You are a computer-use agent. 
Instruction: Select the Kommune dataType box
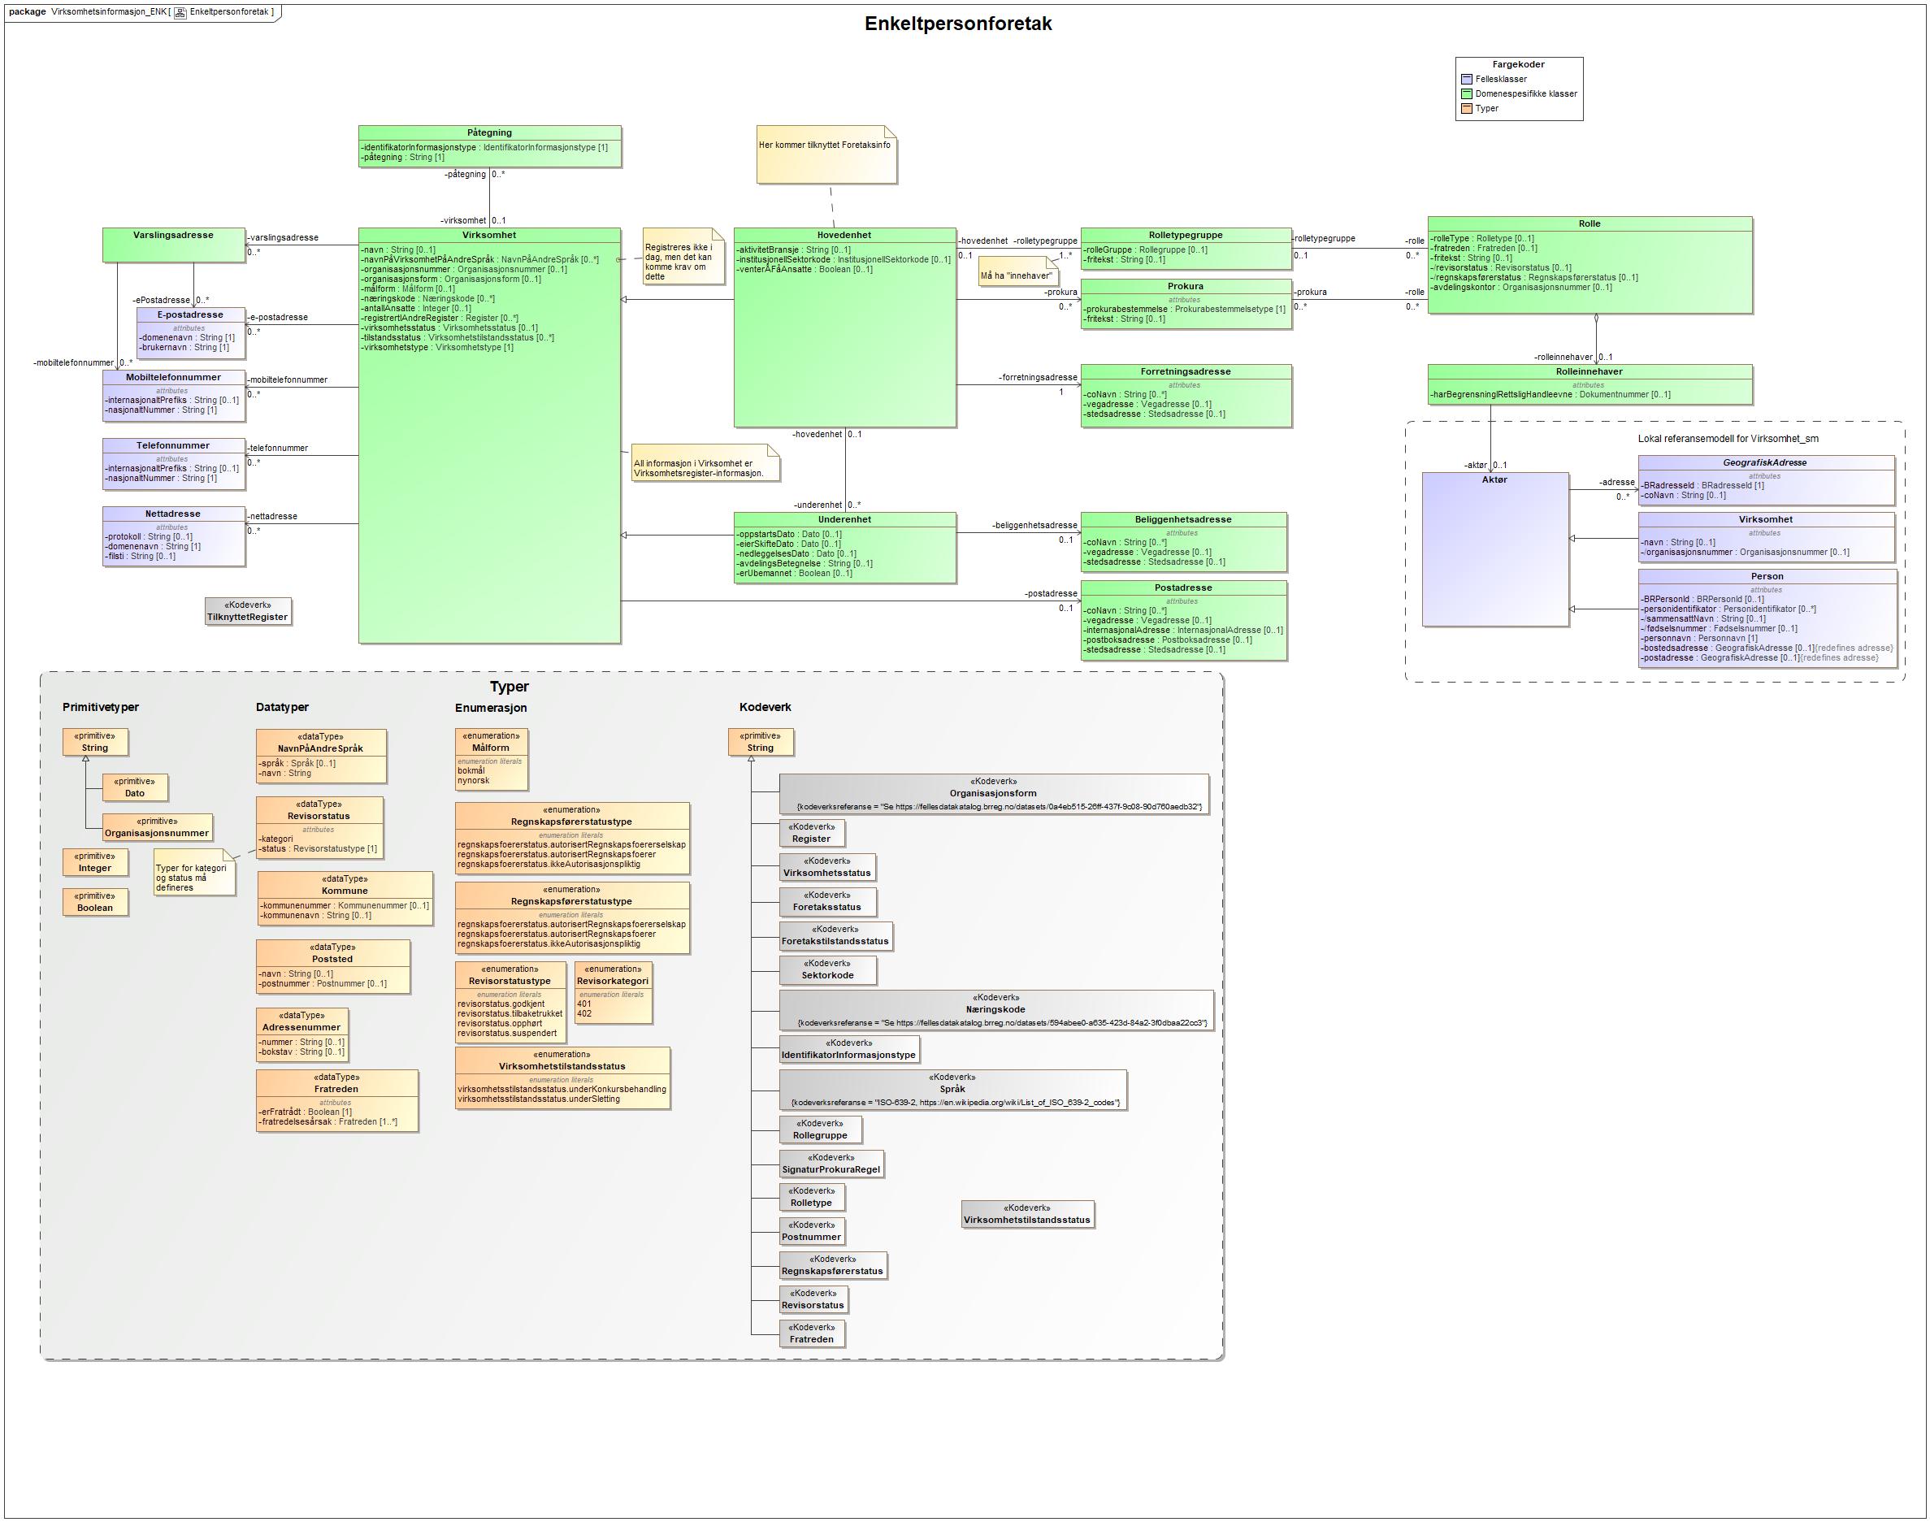(x=345, y=898)
